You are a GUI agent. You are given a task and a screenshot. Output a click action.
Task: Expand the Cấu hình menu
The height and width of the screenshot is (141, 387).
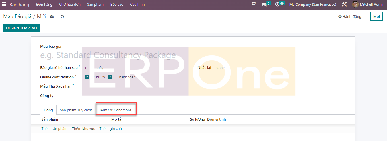coord(137,5)
